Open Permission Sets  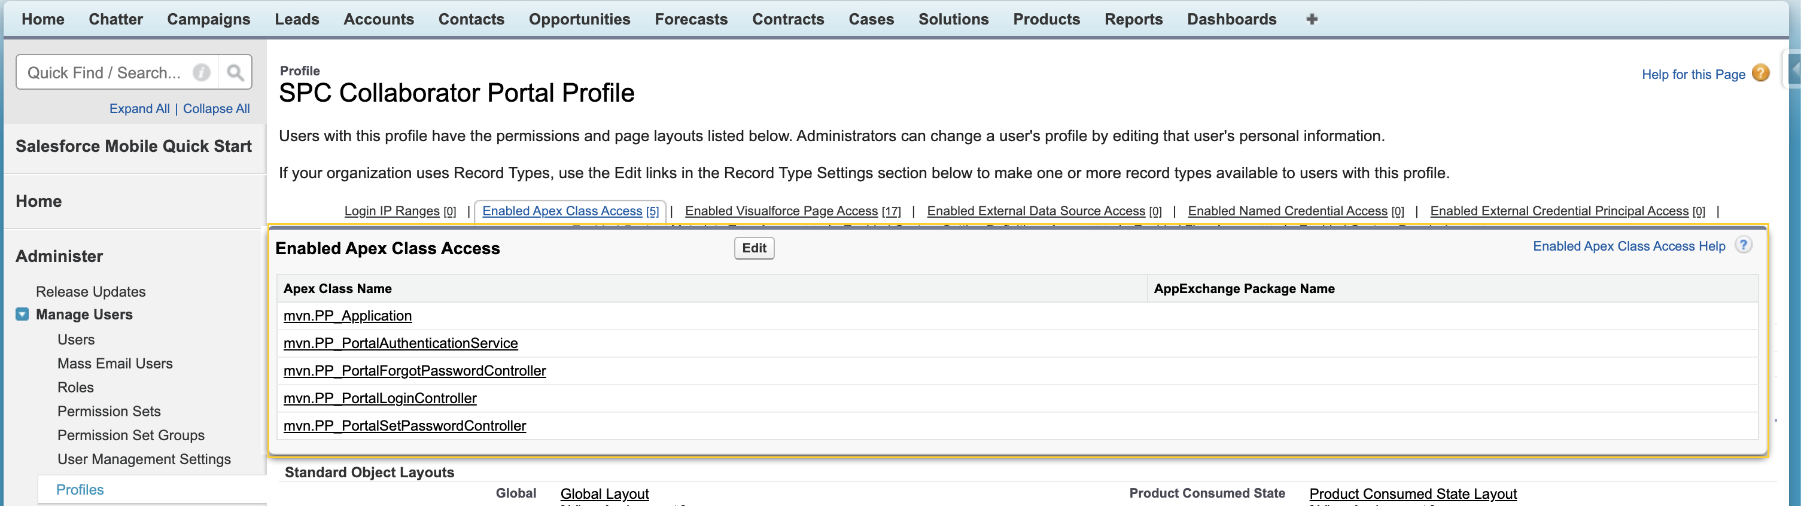tap(109, 411)
